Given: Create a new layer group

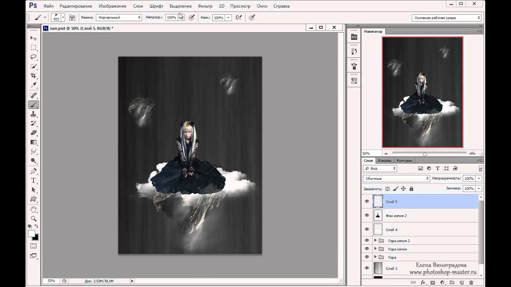Looking at the screenshot, I should [x=452, y=283].
